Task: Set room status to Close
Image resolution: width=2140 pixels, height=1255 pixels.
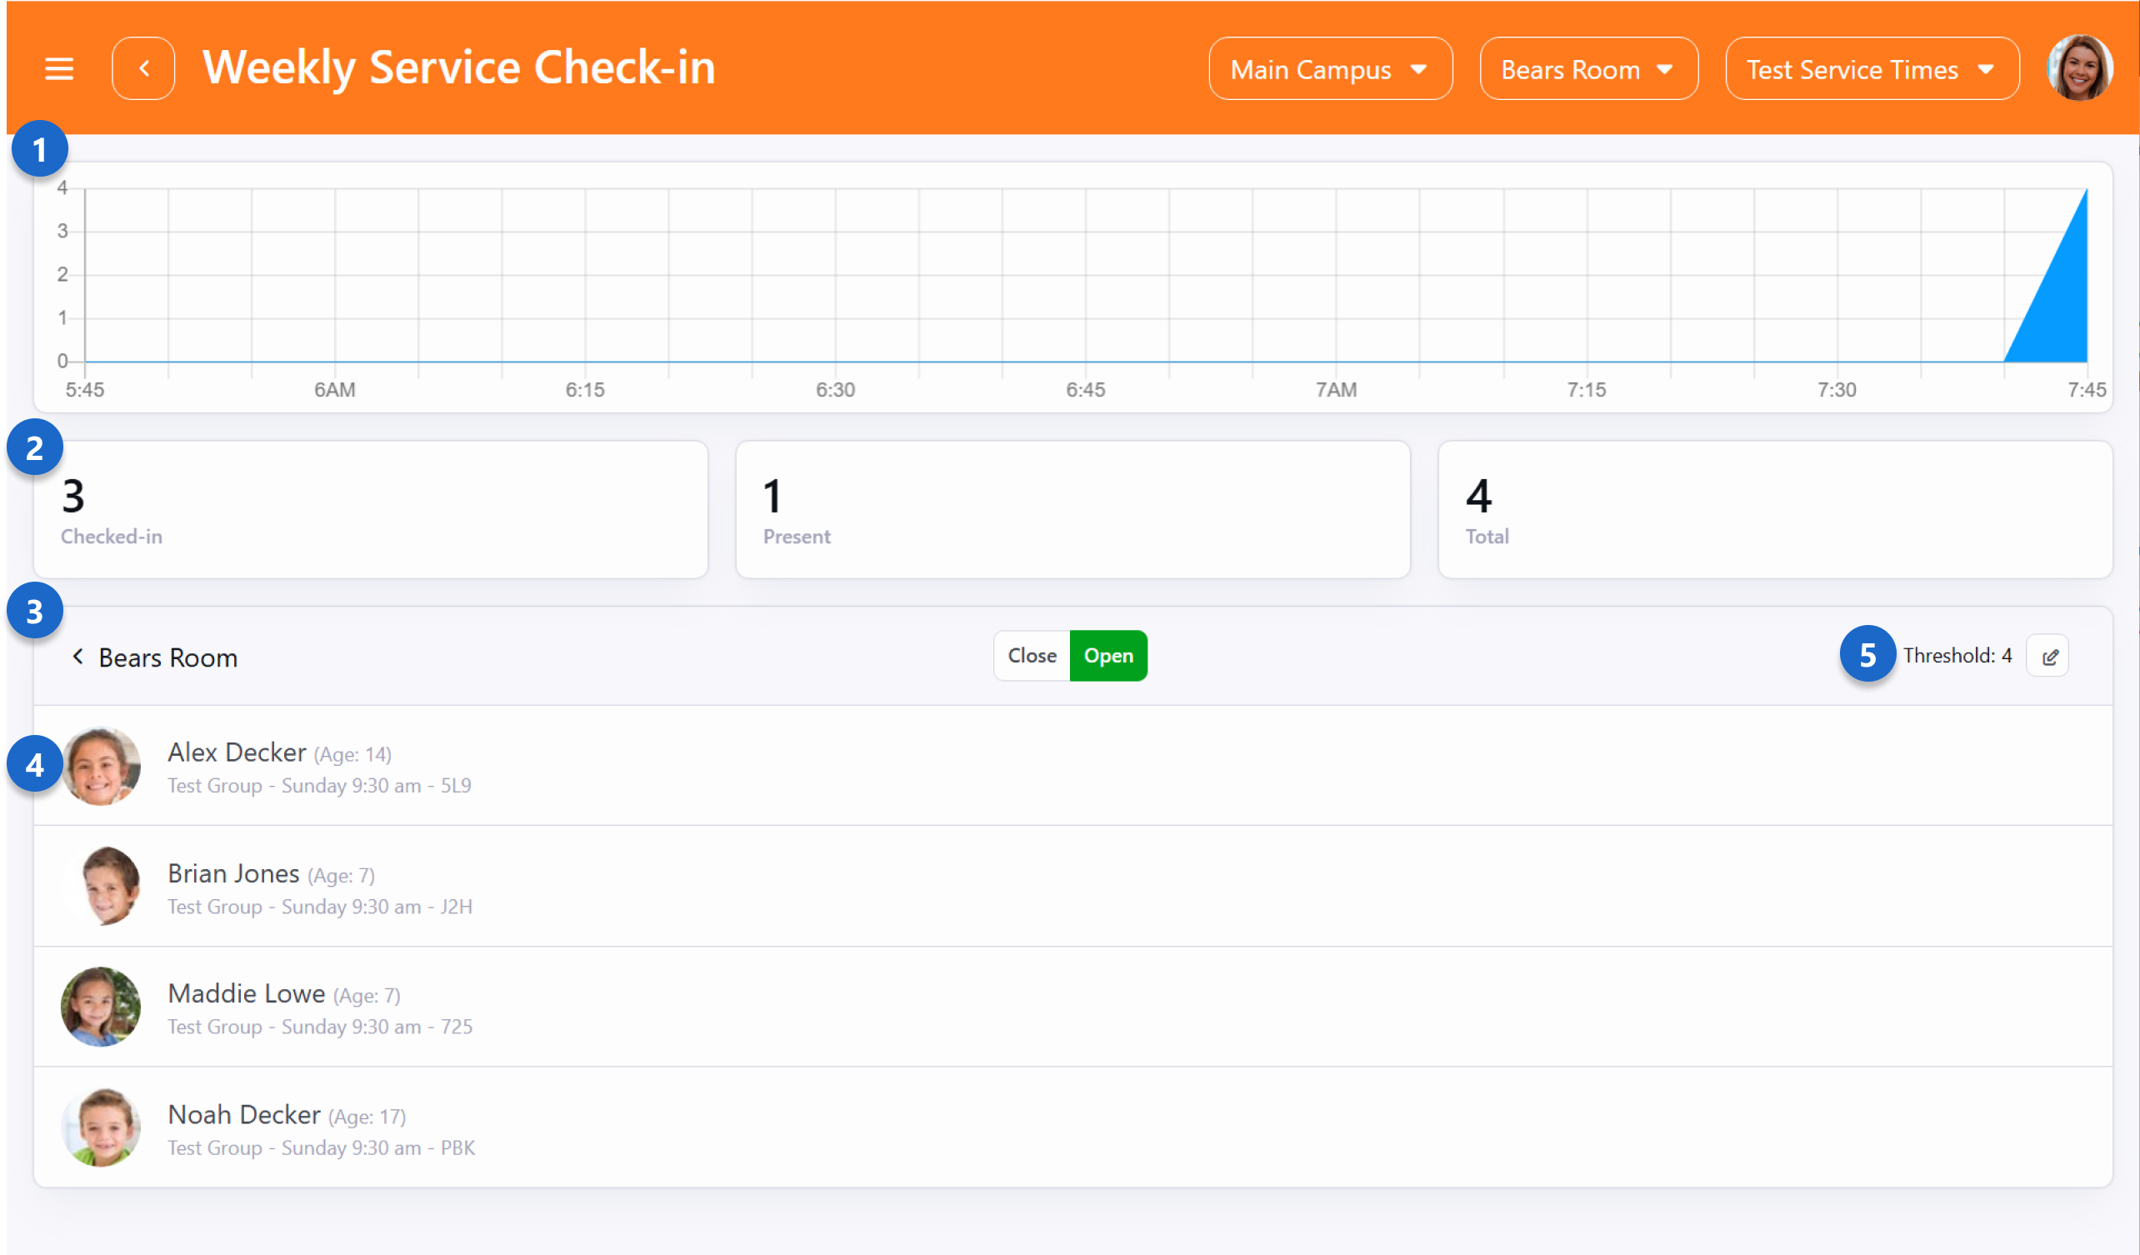Action: click(x=1032, y=657)
